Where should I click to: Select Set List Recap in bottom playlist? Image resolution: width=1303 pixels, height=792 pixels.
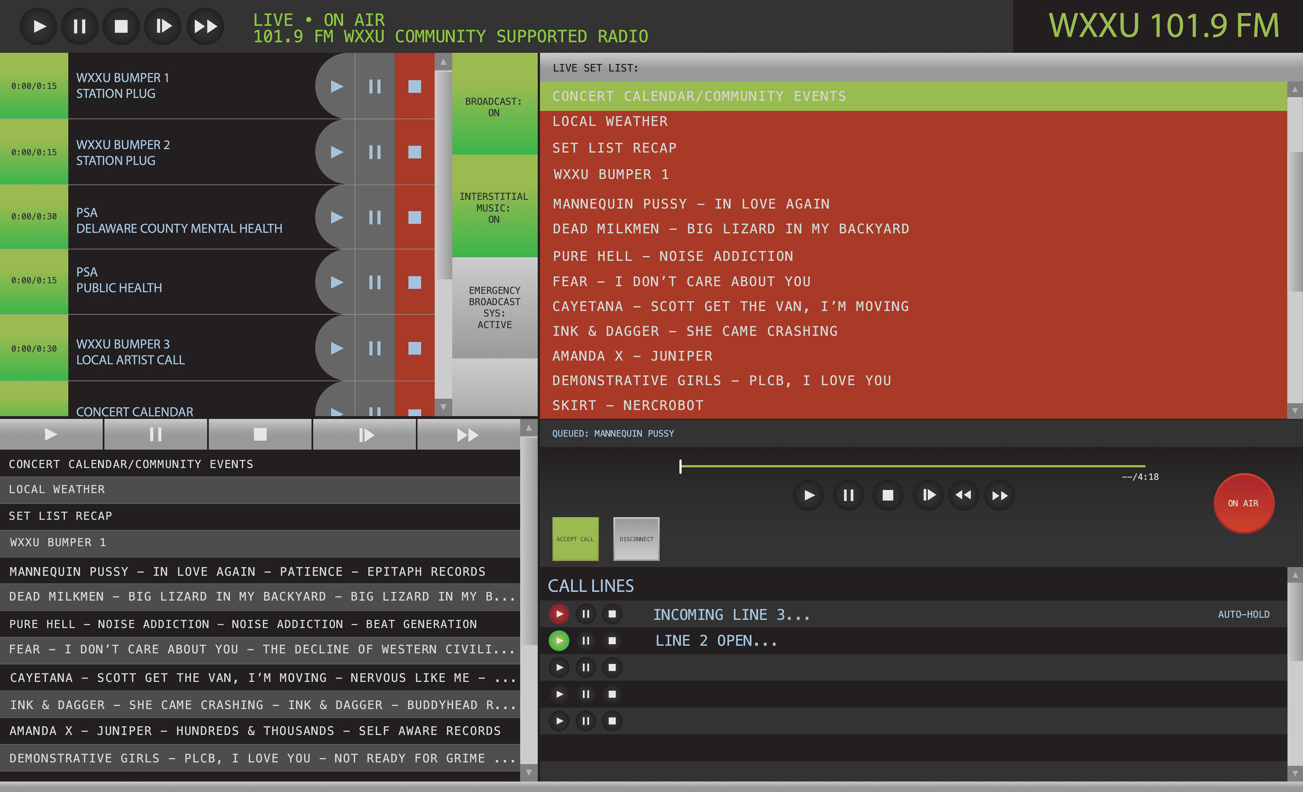260,516
